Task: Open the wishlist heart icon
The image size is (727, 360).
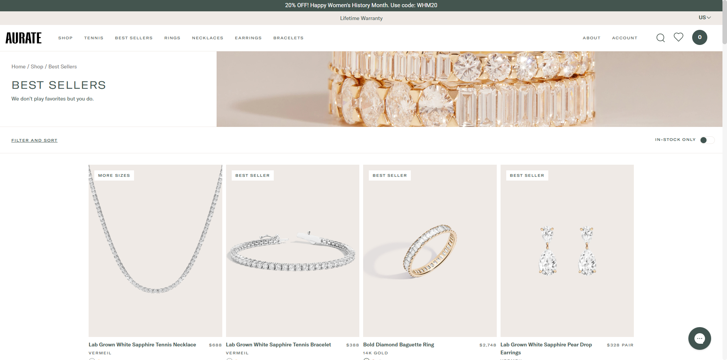Action: 678,37
